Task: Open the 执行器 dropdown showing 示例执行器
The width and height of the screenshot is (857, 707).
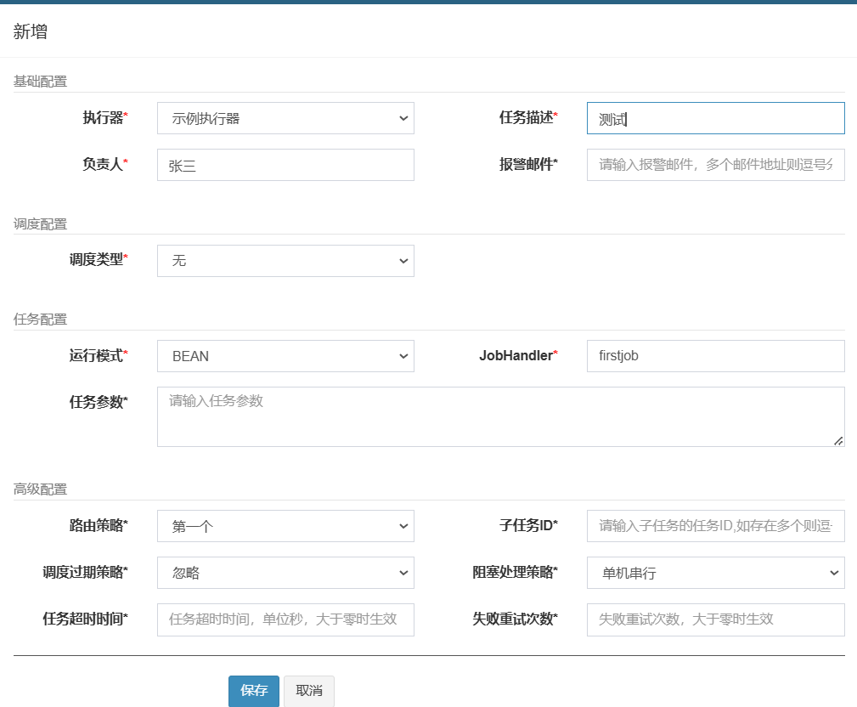Action: pos(285,118)
